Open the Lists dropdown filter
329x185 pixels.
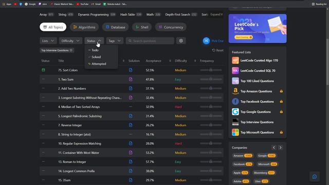click(x=48, y=41)
